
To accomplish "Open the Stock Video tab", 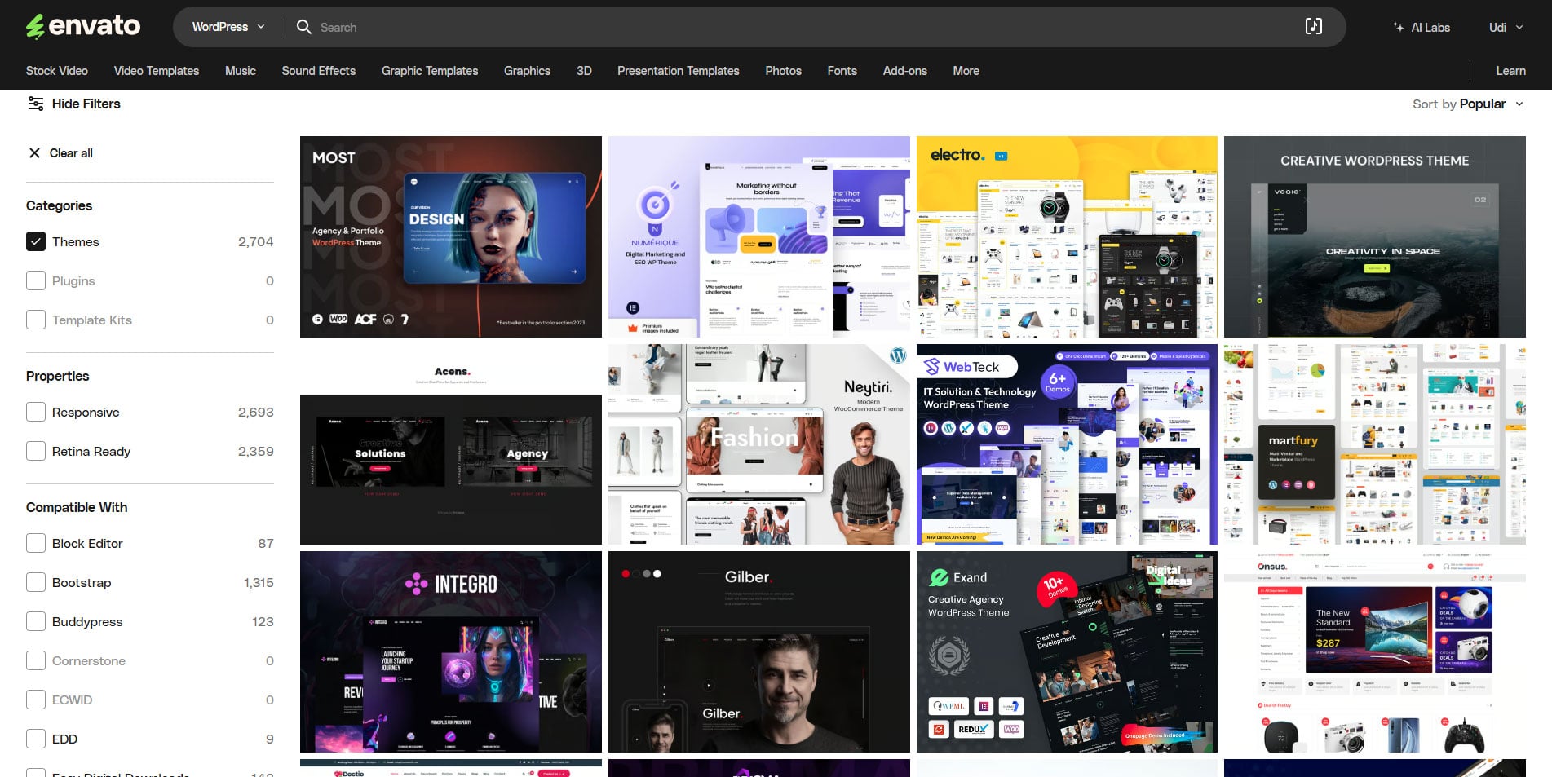I will [57, 71].
